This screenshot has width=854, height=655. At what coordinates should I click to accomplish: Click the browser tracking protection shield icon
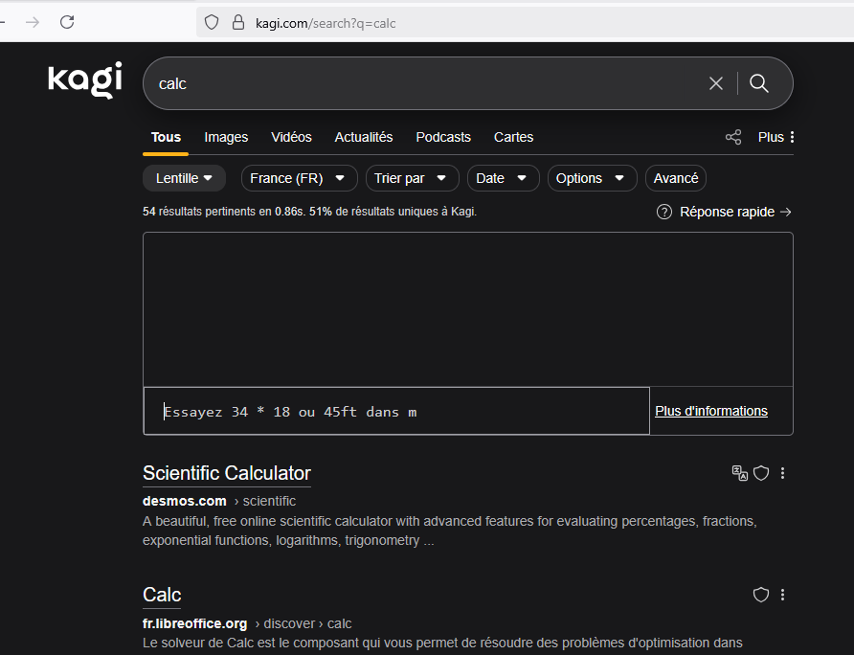coord(211,22)
